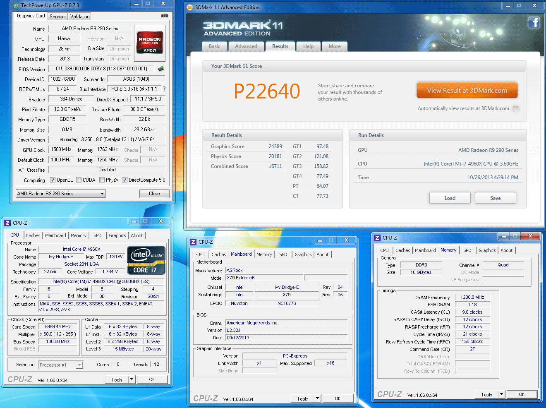Open the Processor #1 selection dropdown
Viewport: 546px width, 408px height.
pyautogui.click(x=61, y=365)
